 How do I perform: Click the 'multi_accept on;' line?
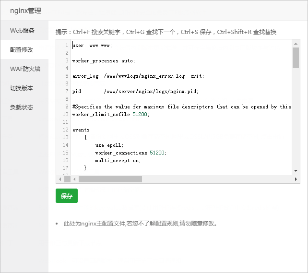pos(118,160)
